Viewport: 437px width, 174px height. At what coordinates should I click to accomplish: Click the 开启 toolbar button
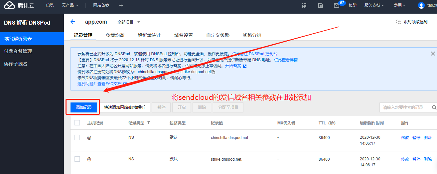(182, 107)
